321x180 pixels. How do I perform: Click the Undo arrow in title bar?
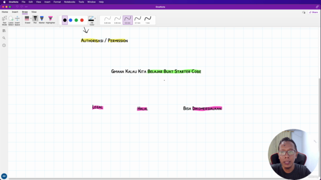[x=17, y=7]
